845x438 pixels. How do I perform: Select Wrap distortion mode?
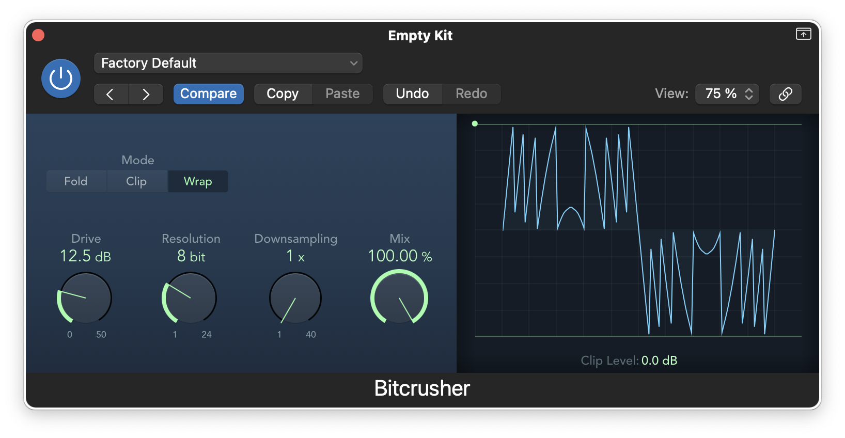pos(198,181)
